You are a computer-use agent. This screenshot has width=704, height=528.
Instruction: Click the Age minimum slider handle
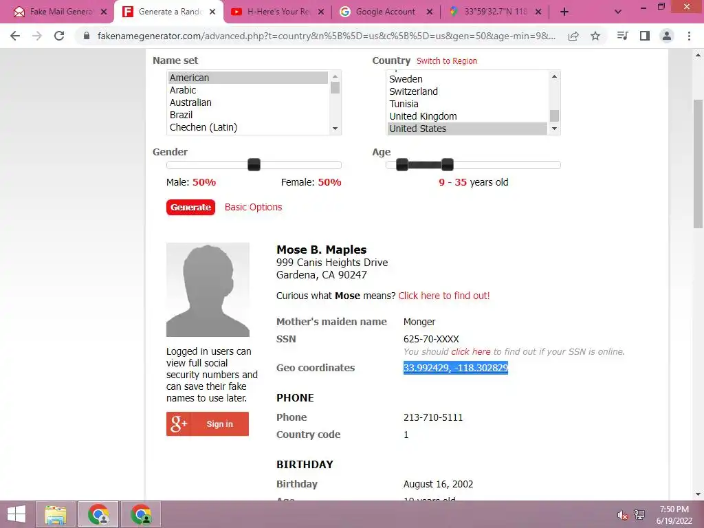pyautogui.click(x=402, y=165)
